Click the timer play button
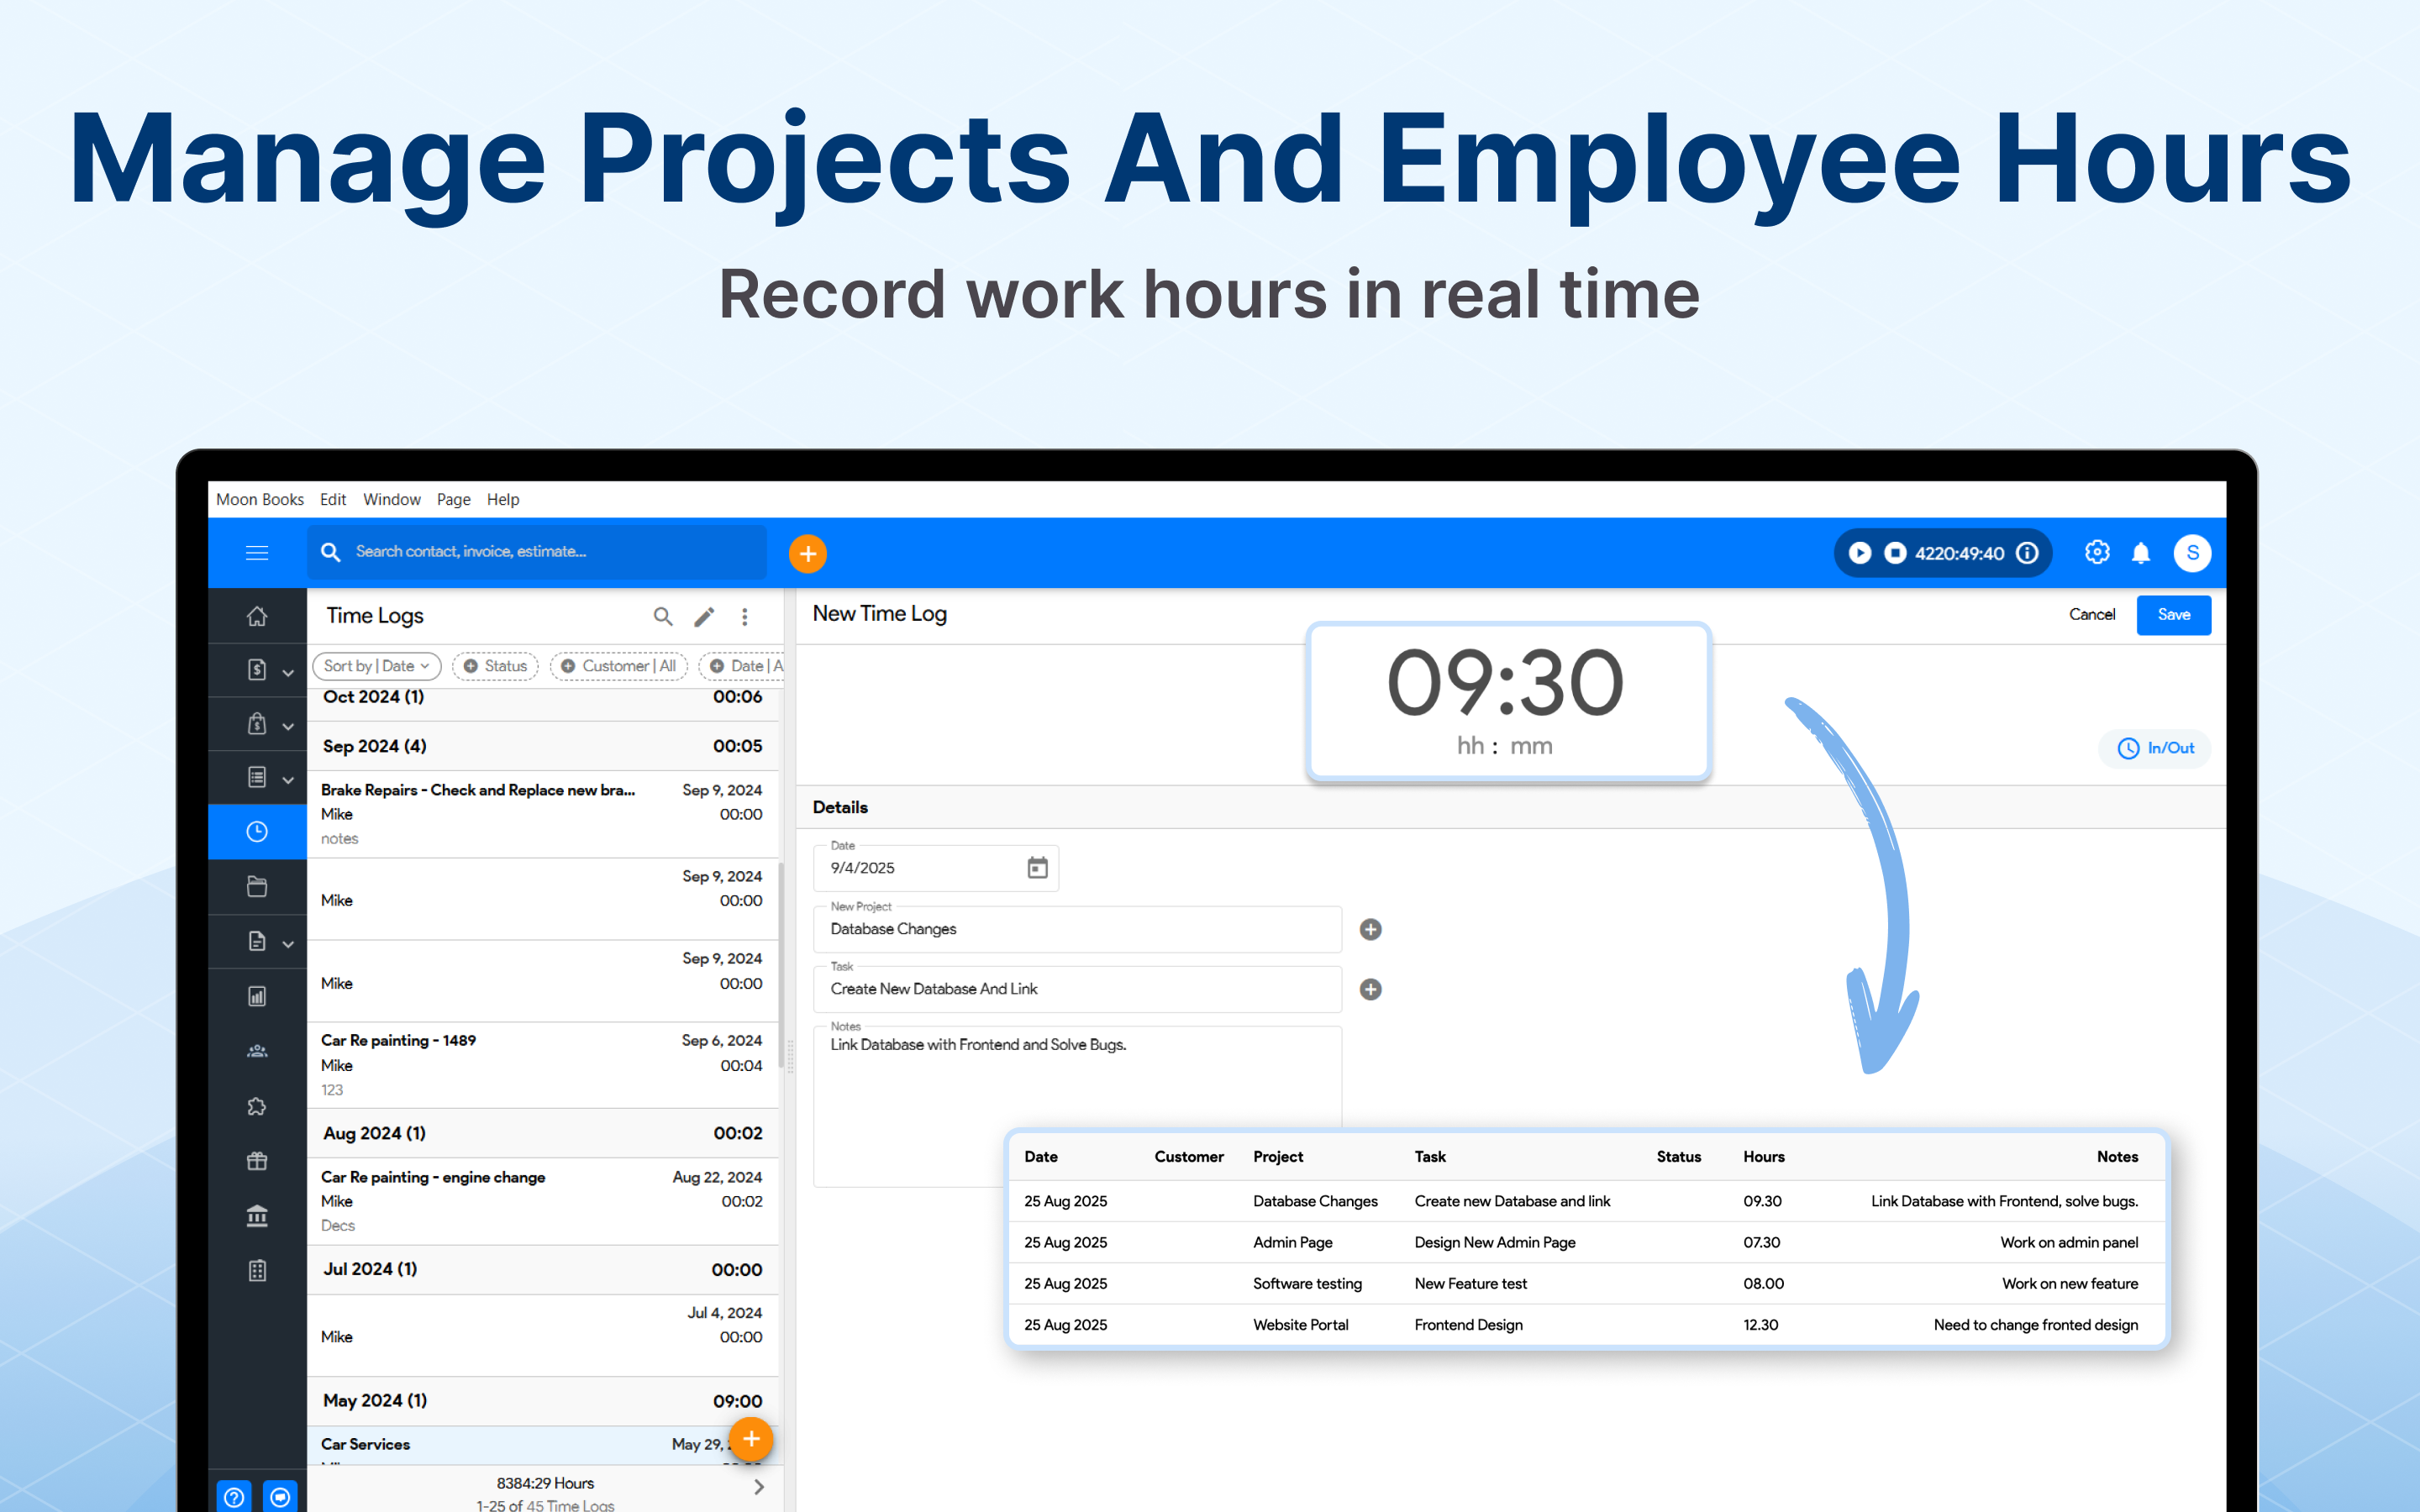 coord(1859,553)
